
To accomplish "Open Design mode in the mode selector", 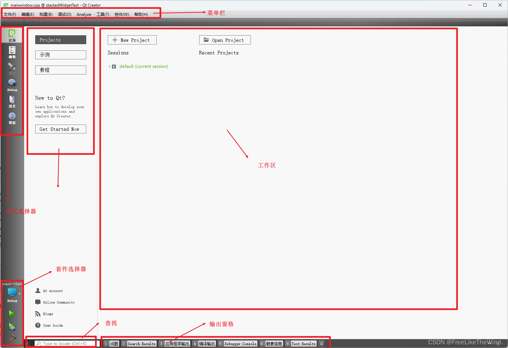I will 12,69.
